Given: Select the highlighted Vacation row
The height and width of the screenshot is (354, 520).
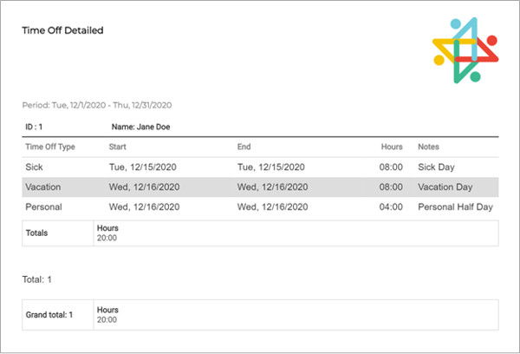Looking at the screenshot, I should point(260,187).
